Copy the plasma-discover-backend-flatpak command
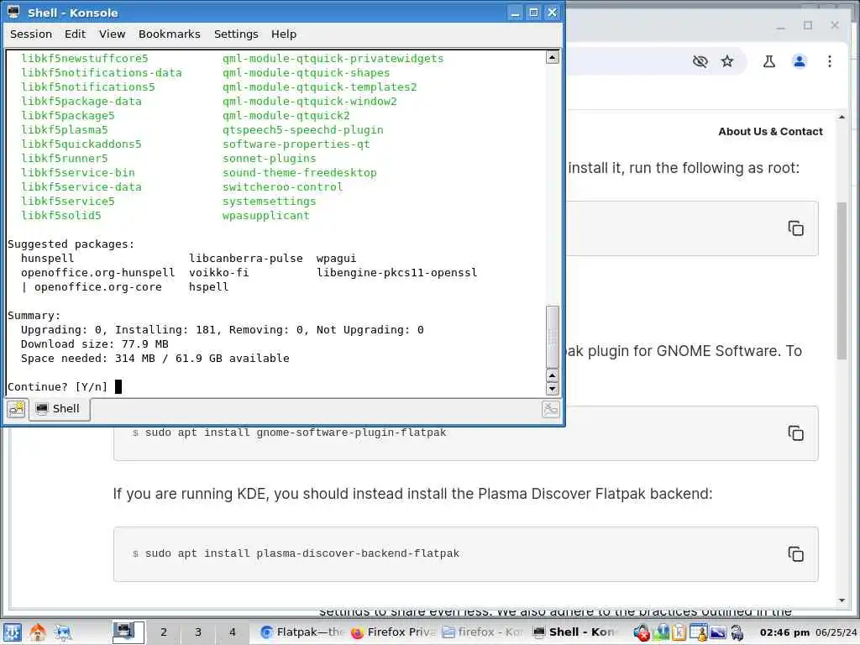 coord(795,554)
